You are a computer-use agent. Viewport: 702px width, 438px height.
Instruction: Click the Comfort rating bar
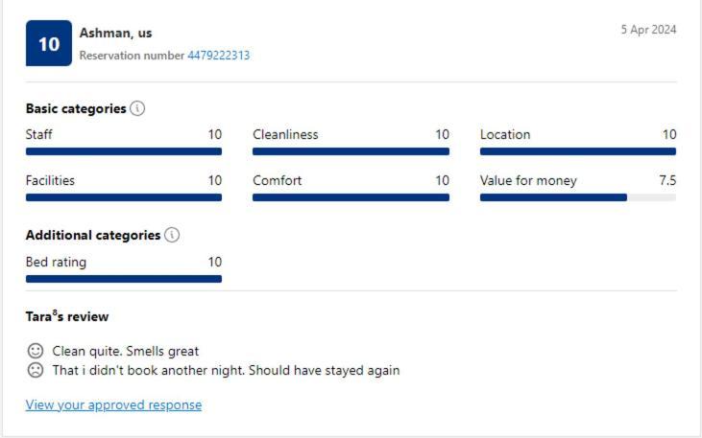click(351, 197)
